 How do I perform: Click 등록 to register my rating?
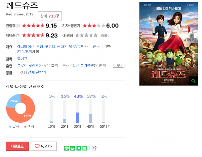pyautogui.click(x=105, y=36)
